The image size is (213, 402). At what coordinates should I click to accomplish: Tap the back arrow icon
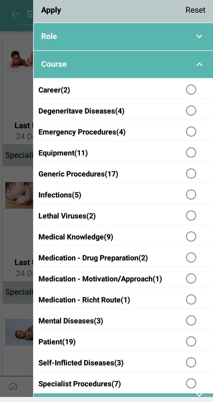(x=15, y=14)
